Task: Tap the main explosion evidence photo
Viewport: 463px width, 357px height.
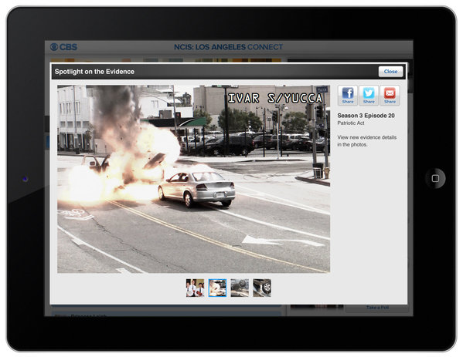Action: 193,179
